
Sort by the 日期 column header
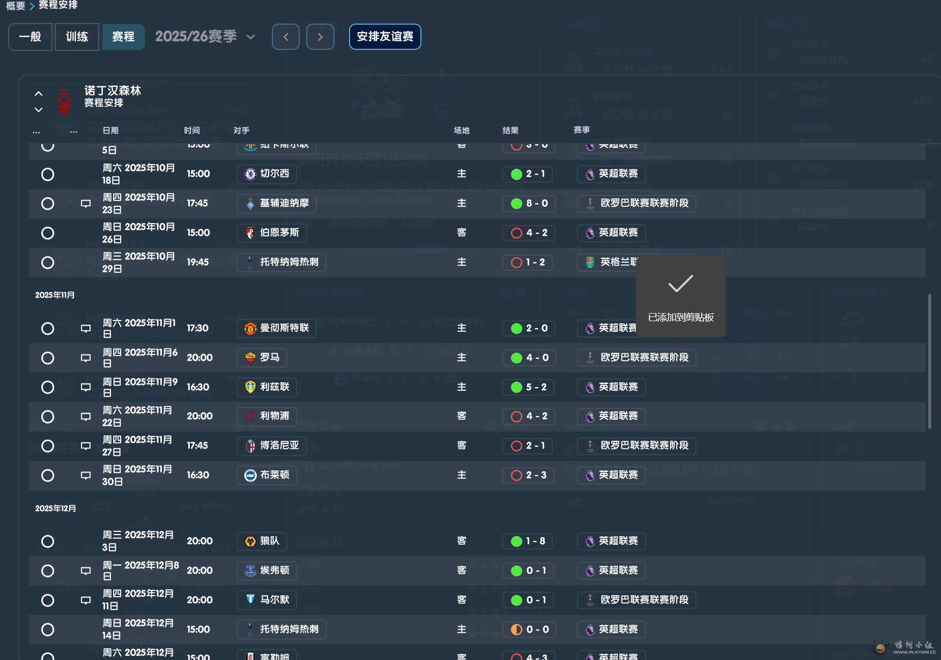click(x=110, y=130)
